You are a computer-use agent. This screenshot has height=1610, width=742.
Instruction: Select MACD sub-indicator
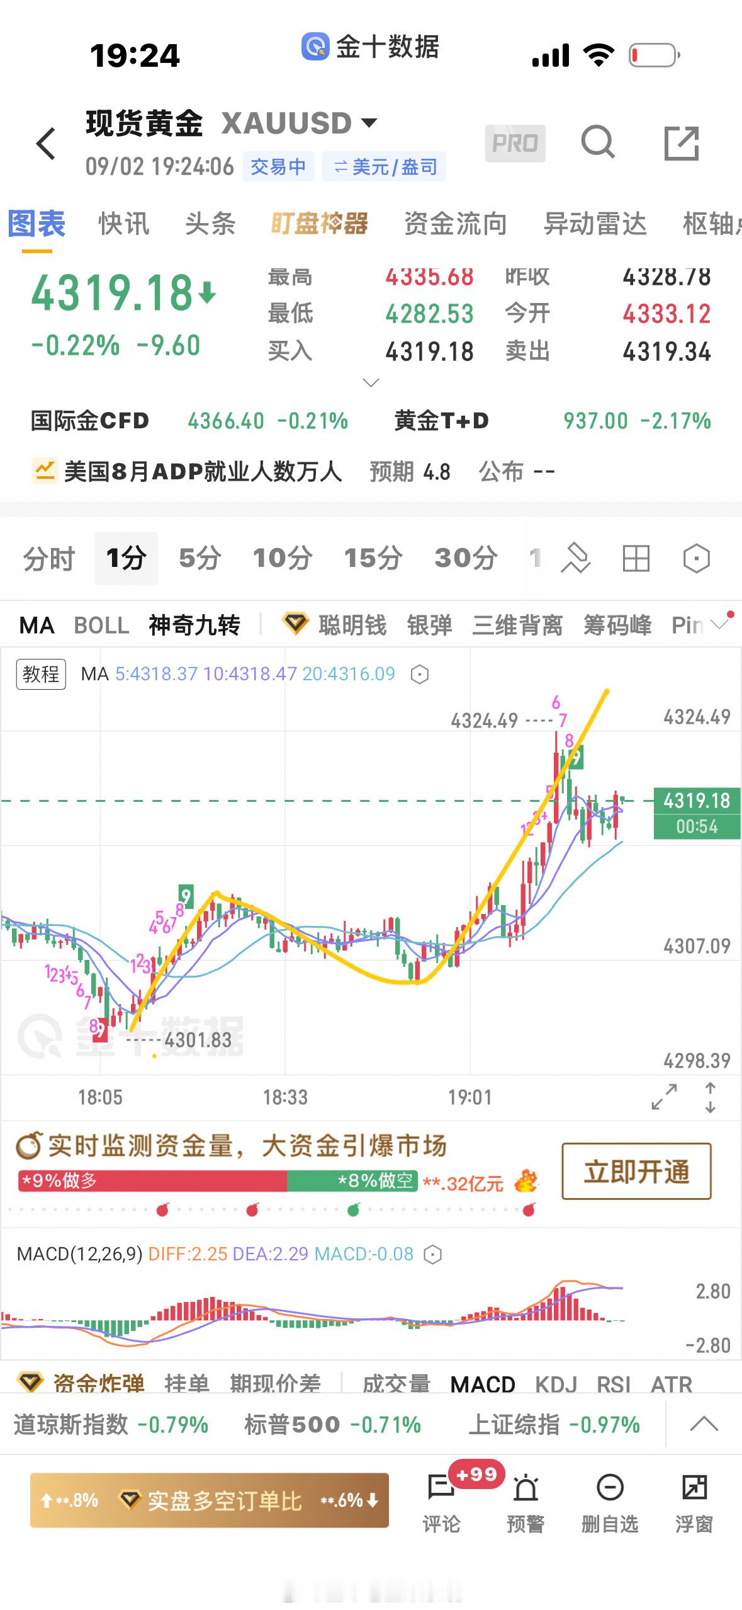[483, 1384]
